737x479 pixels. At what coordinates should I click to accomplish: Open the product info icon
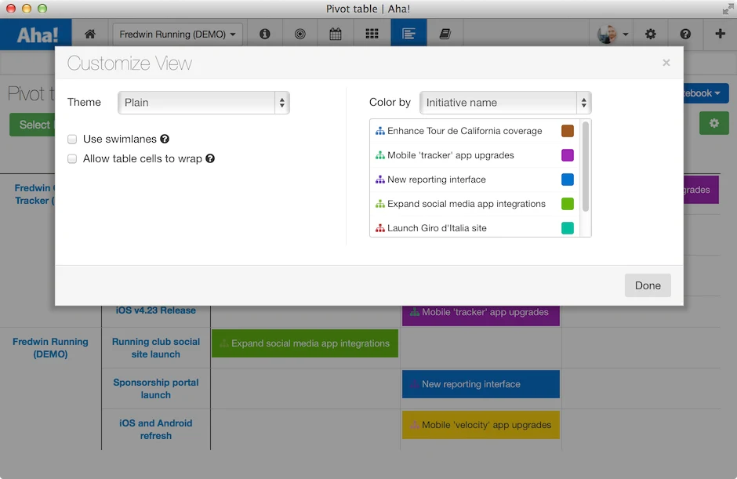265,34
